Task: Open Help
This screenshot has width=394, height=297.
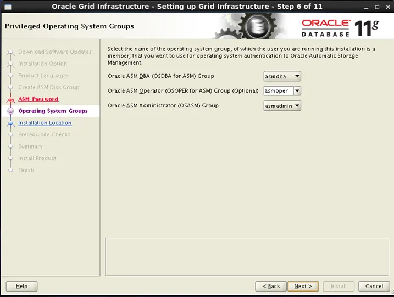Action: coord(21,286)
